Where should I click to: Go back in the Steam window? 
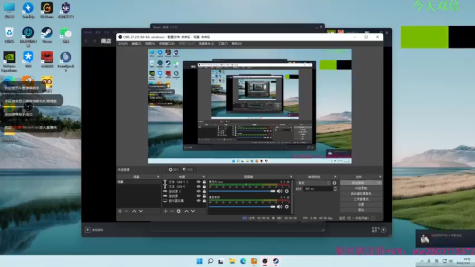point(87,41)
